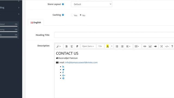Click the Twitter bird icon
Image resolution: width=174 pixels, height=98 pixels.
(63, 70)
